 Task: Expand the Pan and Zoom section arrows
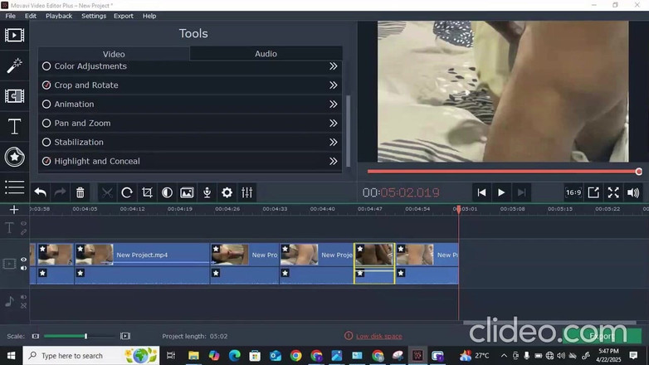tap(333, 124)
